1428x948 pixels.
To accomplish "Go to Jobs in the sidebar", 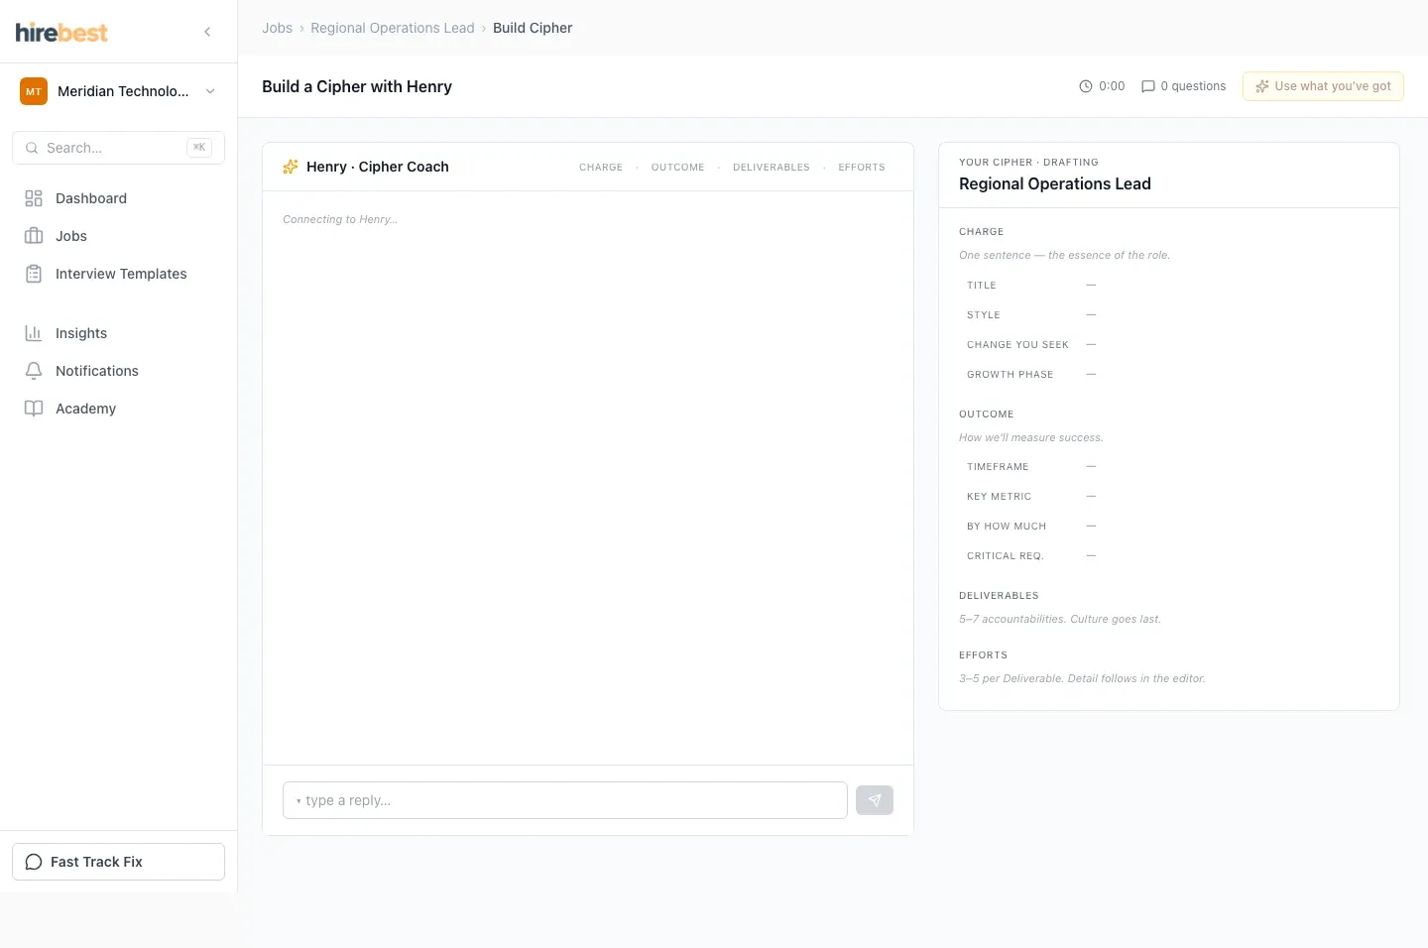I will click(x=118, y=236).
